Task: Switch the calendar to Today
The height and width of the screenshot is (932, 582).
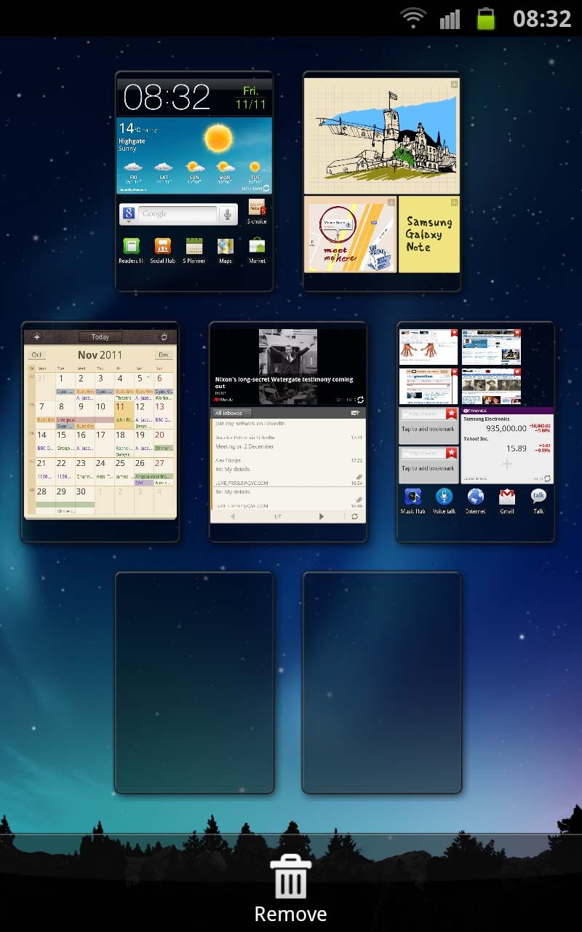Action: click(100, 336)
